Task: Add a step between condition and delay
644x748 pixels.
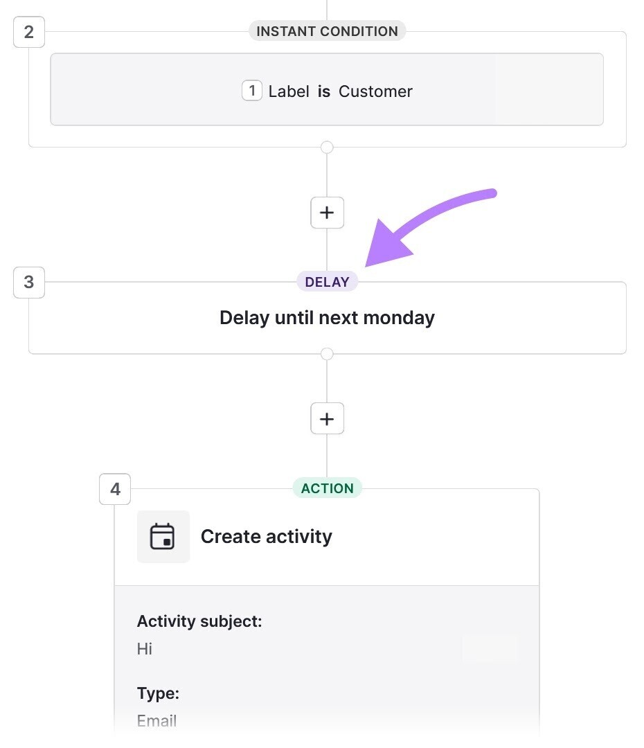Action: point(327,213)
